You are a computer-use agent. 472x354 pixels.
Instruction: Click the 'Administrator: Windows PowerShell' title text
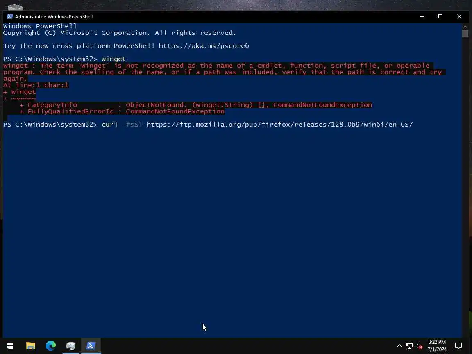[x=54, y=16]
